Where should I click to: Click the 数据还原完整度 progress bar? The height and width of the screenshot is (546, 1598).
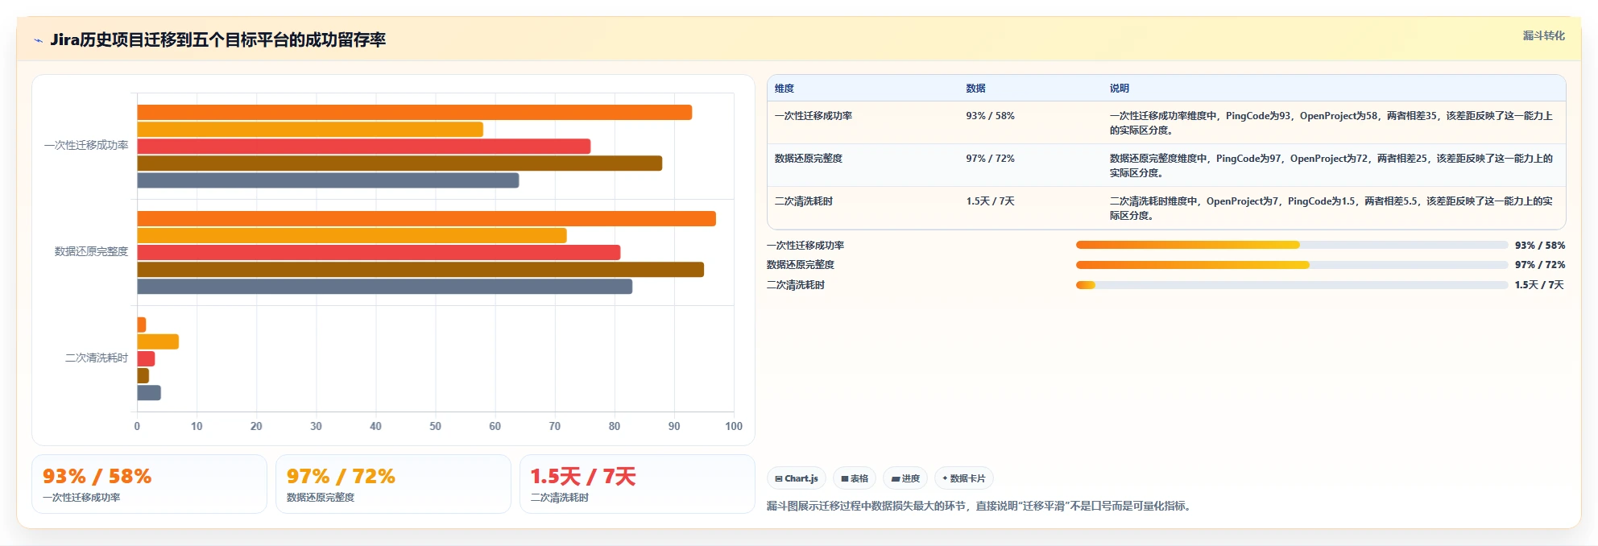1292,264
